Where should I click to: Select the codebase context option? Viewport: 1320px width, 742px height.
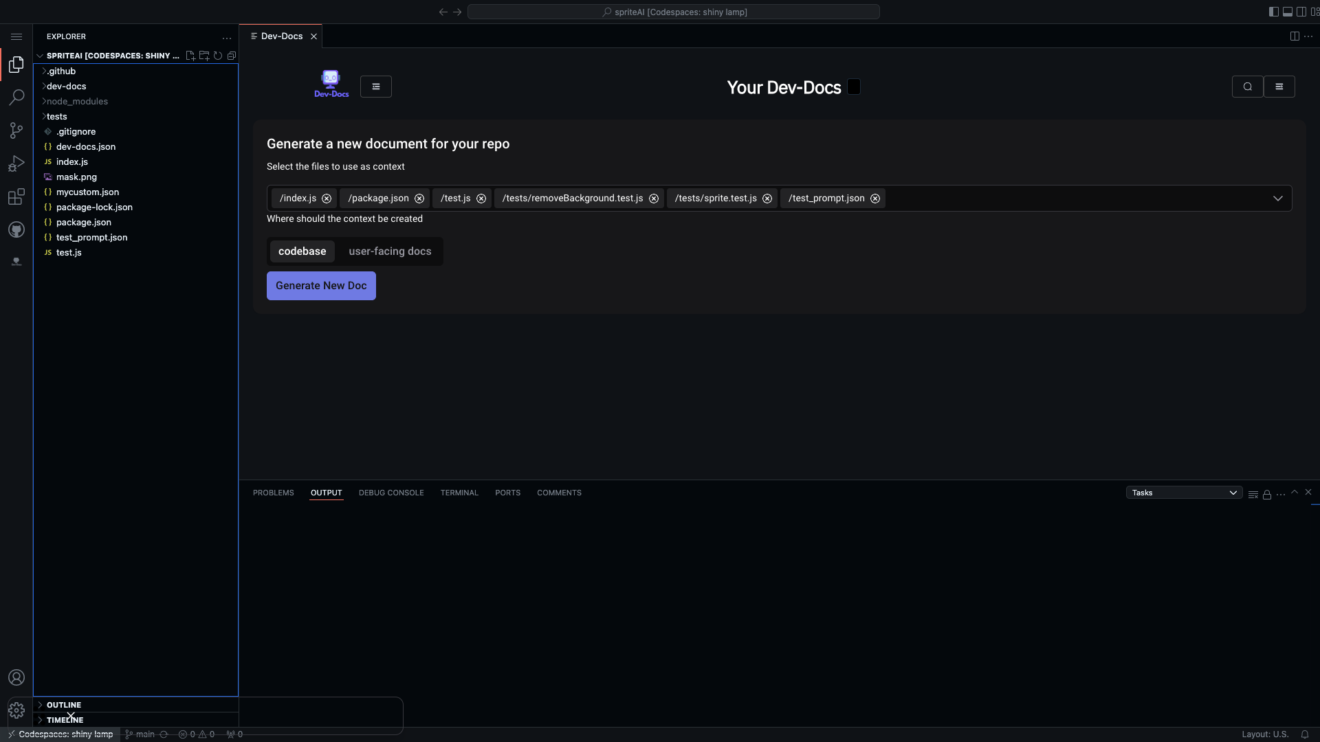pyautogui.click(x=302, y=251)
